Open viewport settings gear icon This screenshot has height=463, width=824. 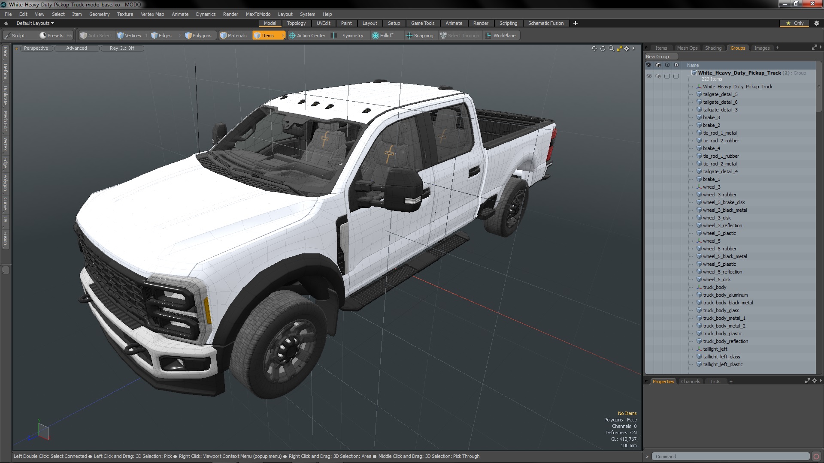click(x=627, y=48)
